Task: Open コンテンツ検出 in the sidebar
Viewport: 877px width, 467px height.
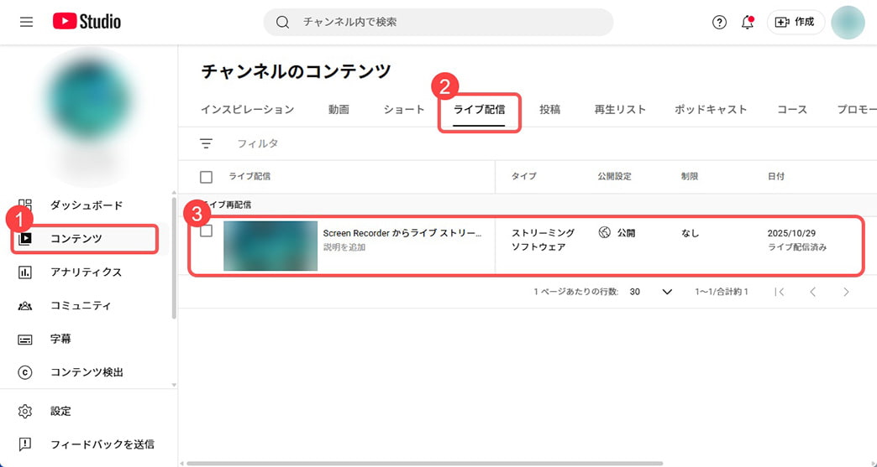Action: [87, 372]
